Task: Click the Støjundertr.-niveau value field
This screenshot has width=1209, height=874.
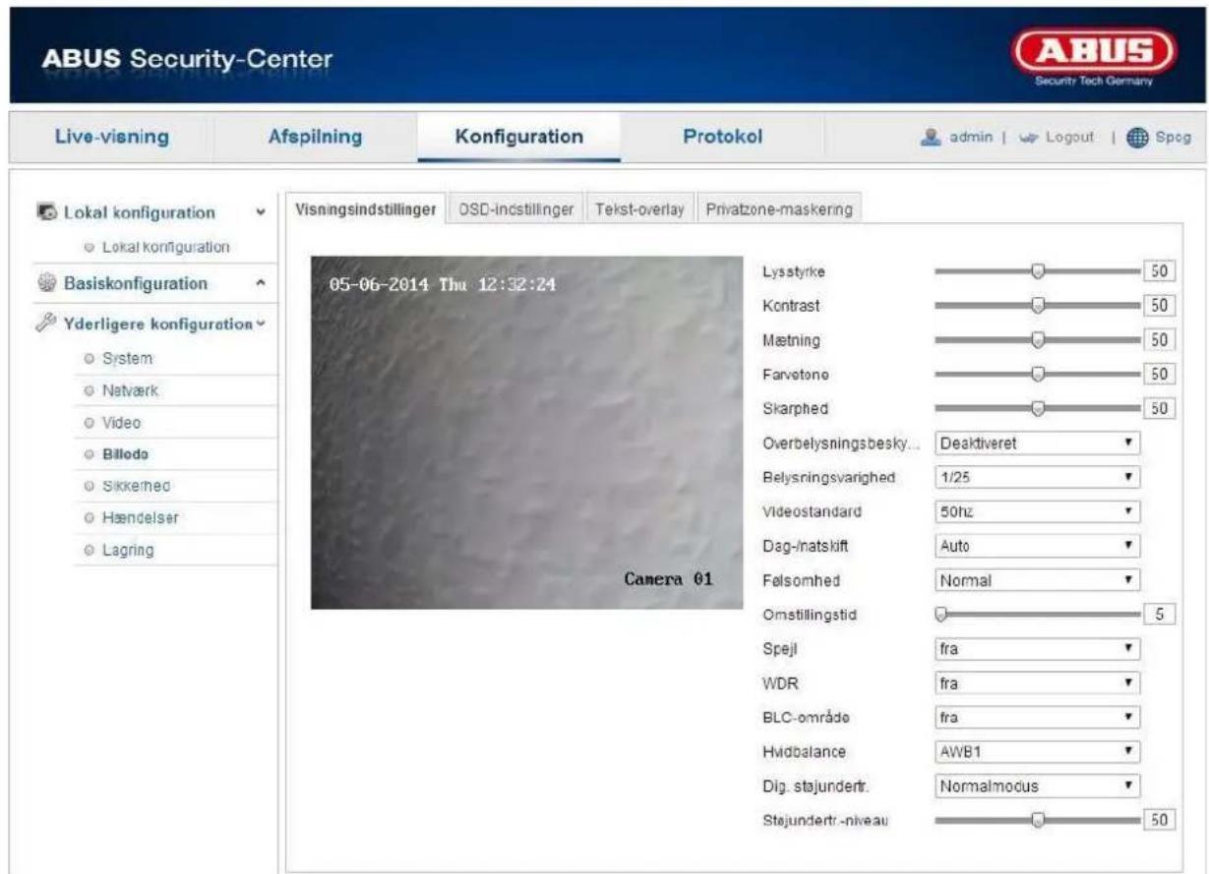Action: pos(1159,821)
